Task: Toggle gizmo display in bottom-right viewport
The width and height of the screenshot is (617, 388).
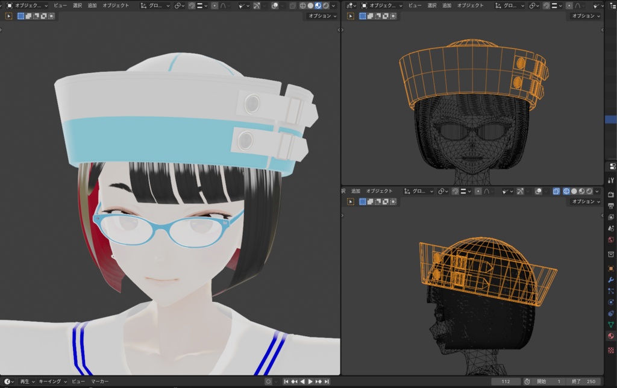Action: click(520, 191)
